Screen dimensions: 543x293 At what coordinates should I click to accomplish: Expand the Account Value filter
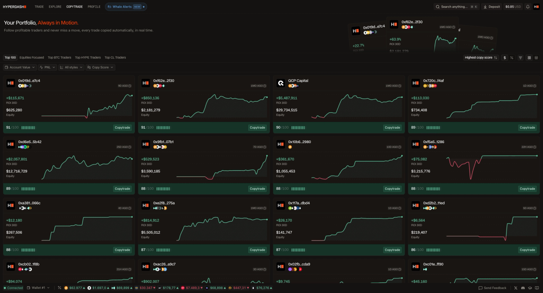click(x=20, y=67)
